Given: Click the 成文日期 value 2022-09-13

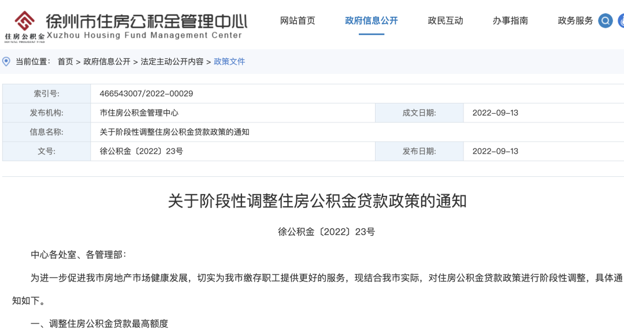Looking at the screenshot, I should click(495, 113).
